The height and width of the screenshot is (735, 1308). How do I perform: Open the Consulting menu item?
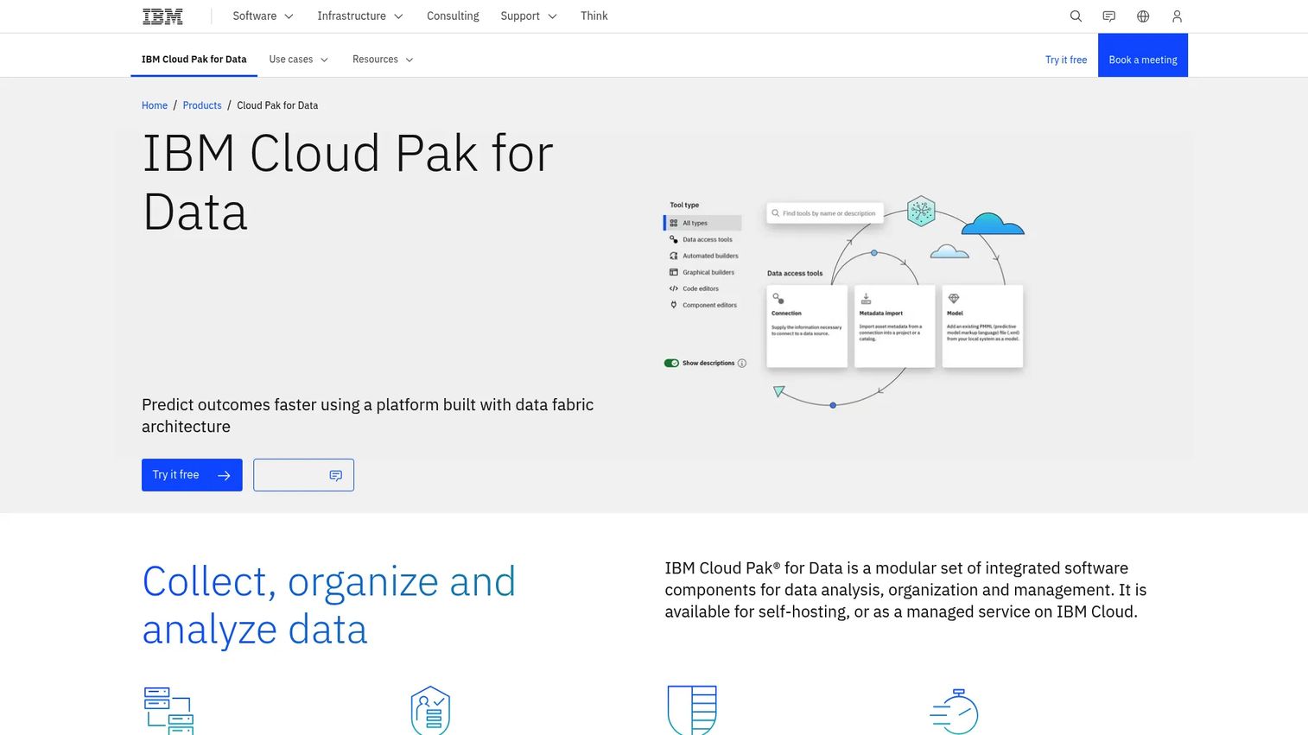pos(453,16)
